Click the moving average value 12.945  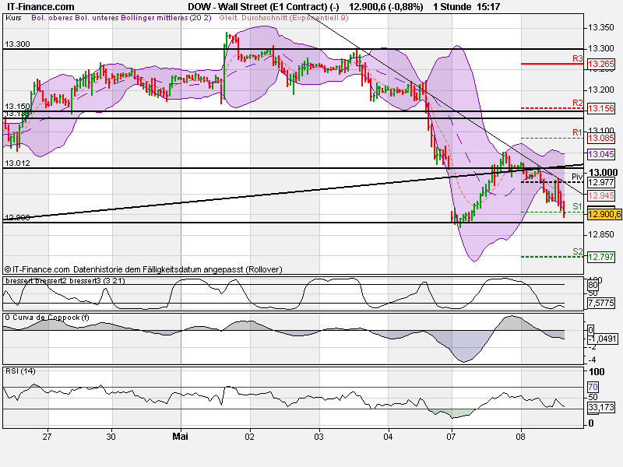click(x=600, y=195)
